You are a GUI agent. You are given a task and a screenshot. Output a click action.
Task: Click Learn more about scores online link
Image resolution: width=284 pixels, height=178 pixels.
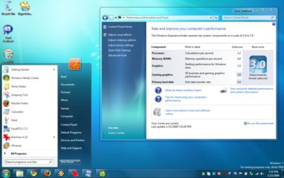pyautogui.click(x=188, y=112)
